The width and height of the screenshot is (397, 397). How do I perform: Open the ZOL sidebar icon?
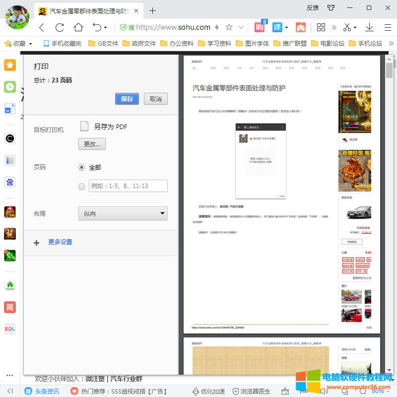point(9,329)
